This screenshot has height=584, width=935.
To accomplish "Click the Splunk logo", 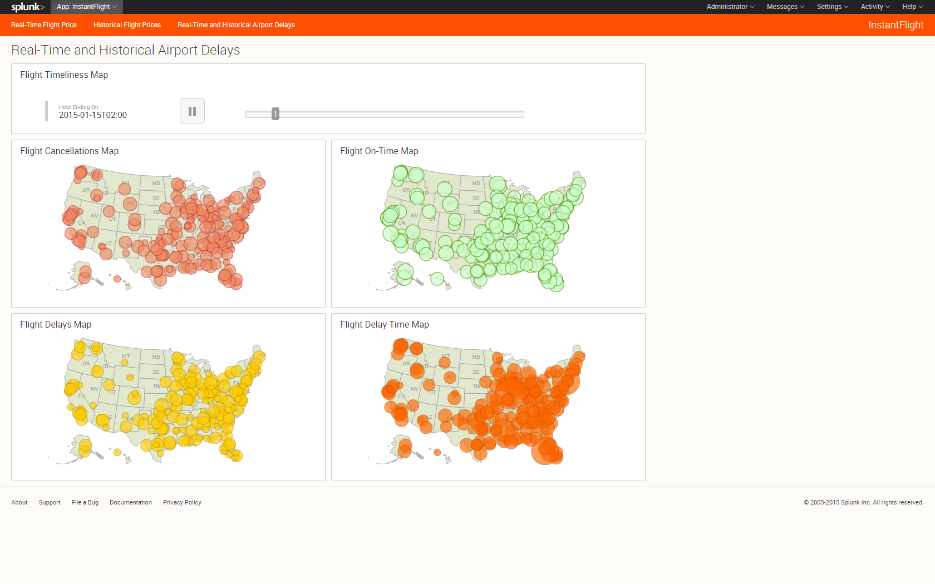I will tap(28, 7).
